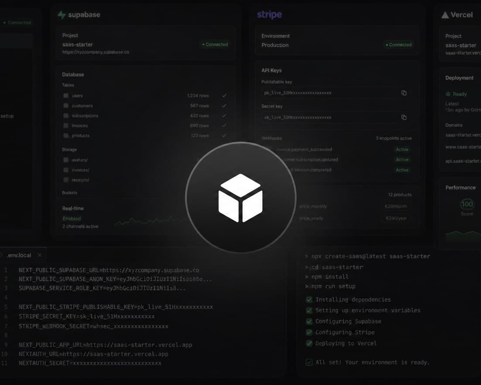Click the invoices/ storage folder icon
This screenshot has width=481, height=385.
(65, 170)
